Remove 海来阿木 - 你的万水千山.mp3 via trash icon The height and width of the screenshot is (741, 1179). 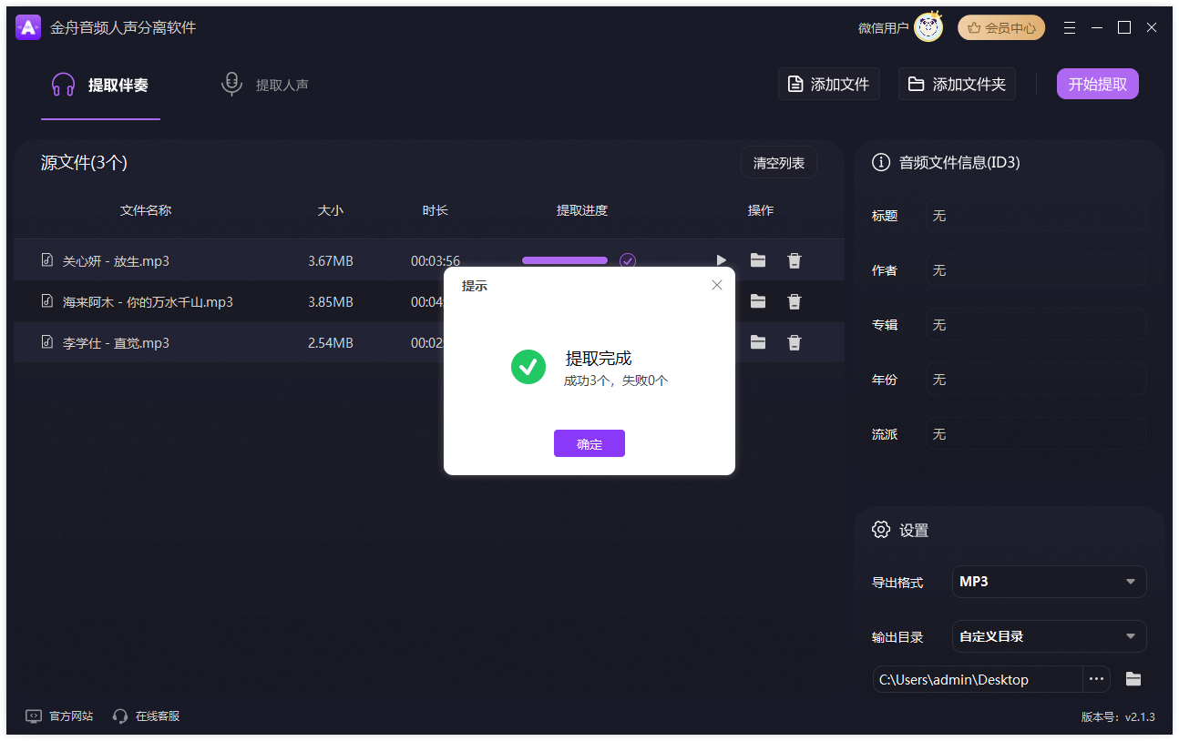(794, 301)
